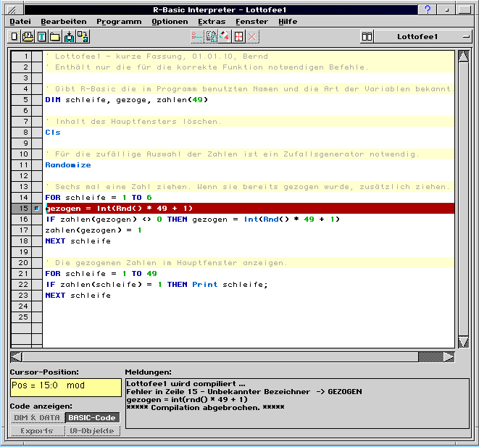The width and height of the screenshot is (479, 447).
Task: Click the red X delete icon
Action: [x=252, y=37]
